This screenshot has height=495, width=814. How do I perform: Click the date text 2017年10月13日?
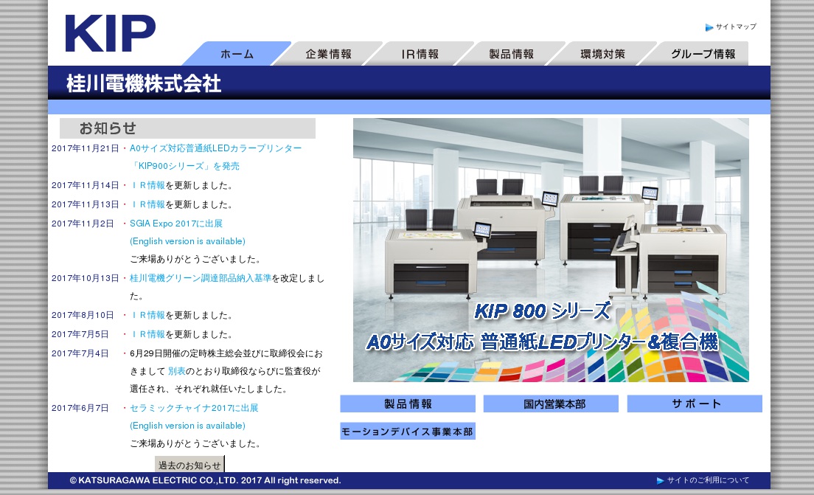click(x=85, y=278)
